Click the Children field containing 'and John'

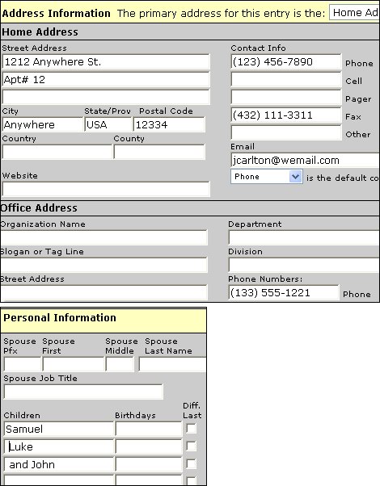59,464
